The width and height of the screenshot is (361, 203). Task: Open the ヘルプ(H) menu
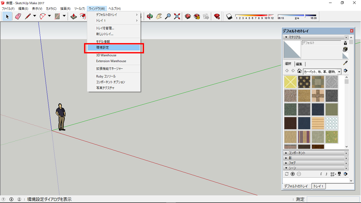(x=115, y=8)
